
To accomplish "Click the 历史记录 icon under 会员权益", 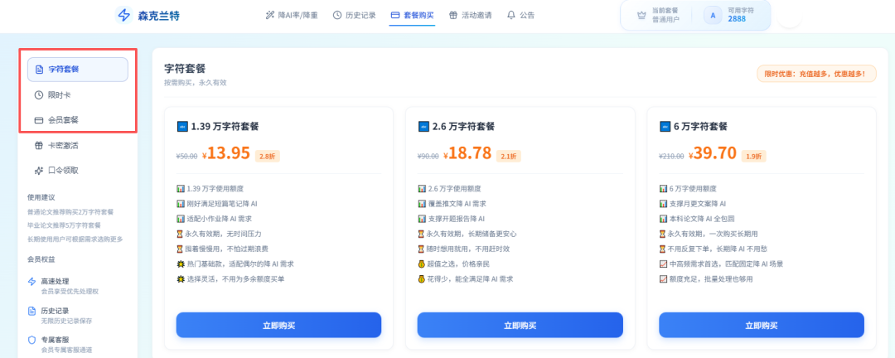I will 31,311.
